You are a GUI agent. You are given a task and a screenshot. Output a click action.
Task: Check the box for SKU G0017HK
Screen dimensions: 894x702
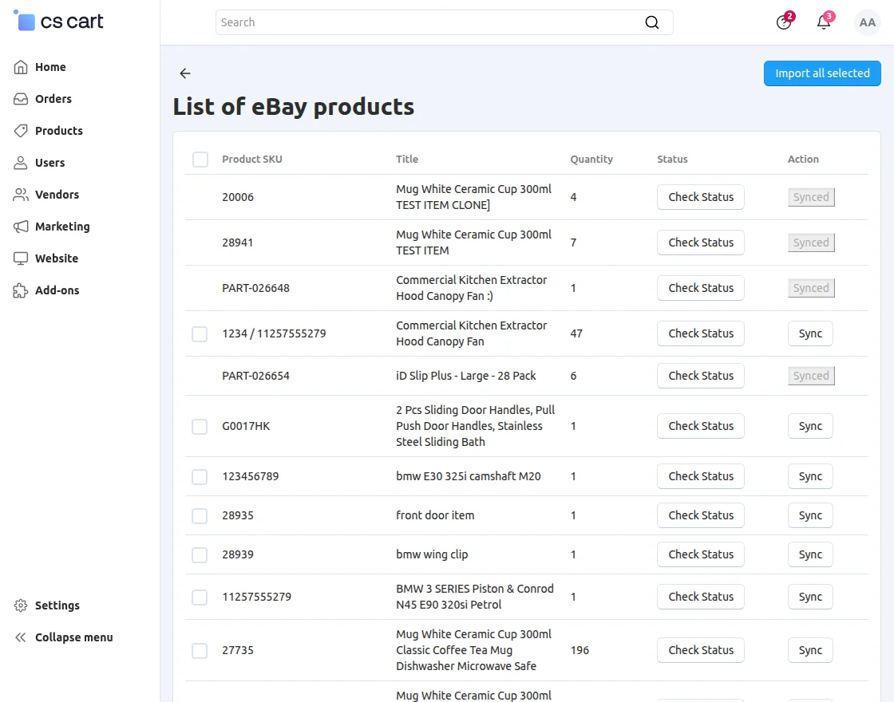(x=200, y=426)
